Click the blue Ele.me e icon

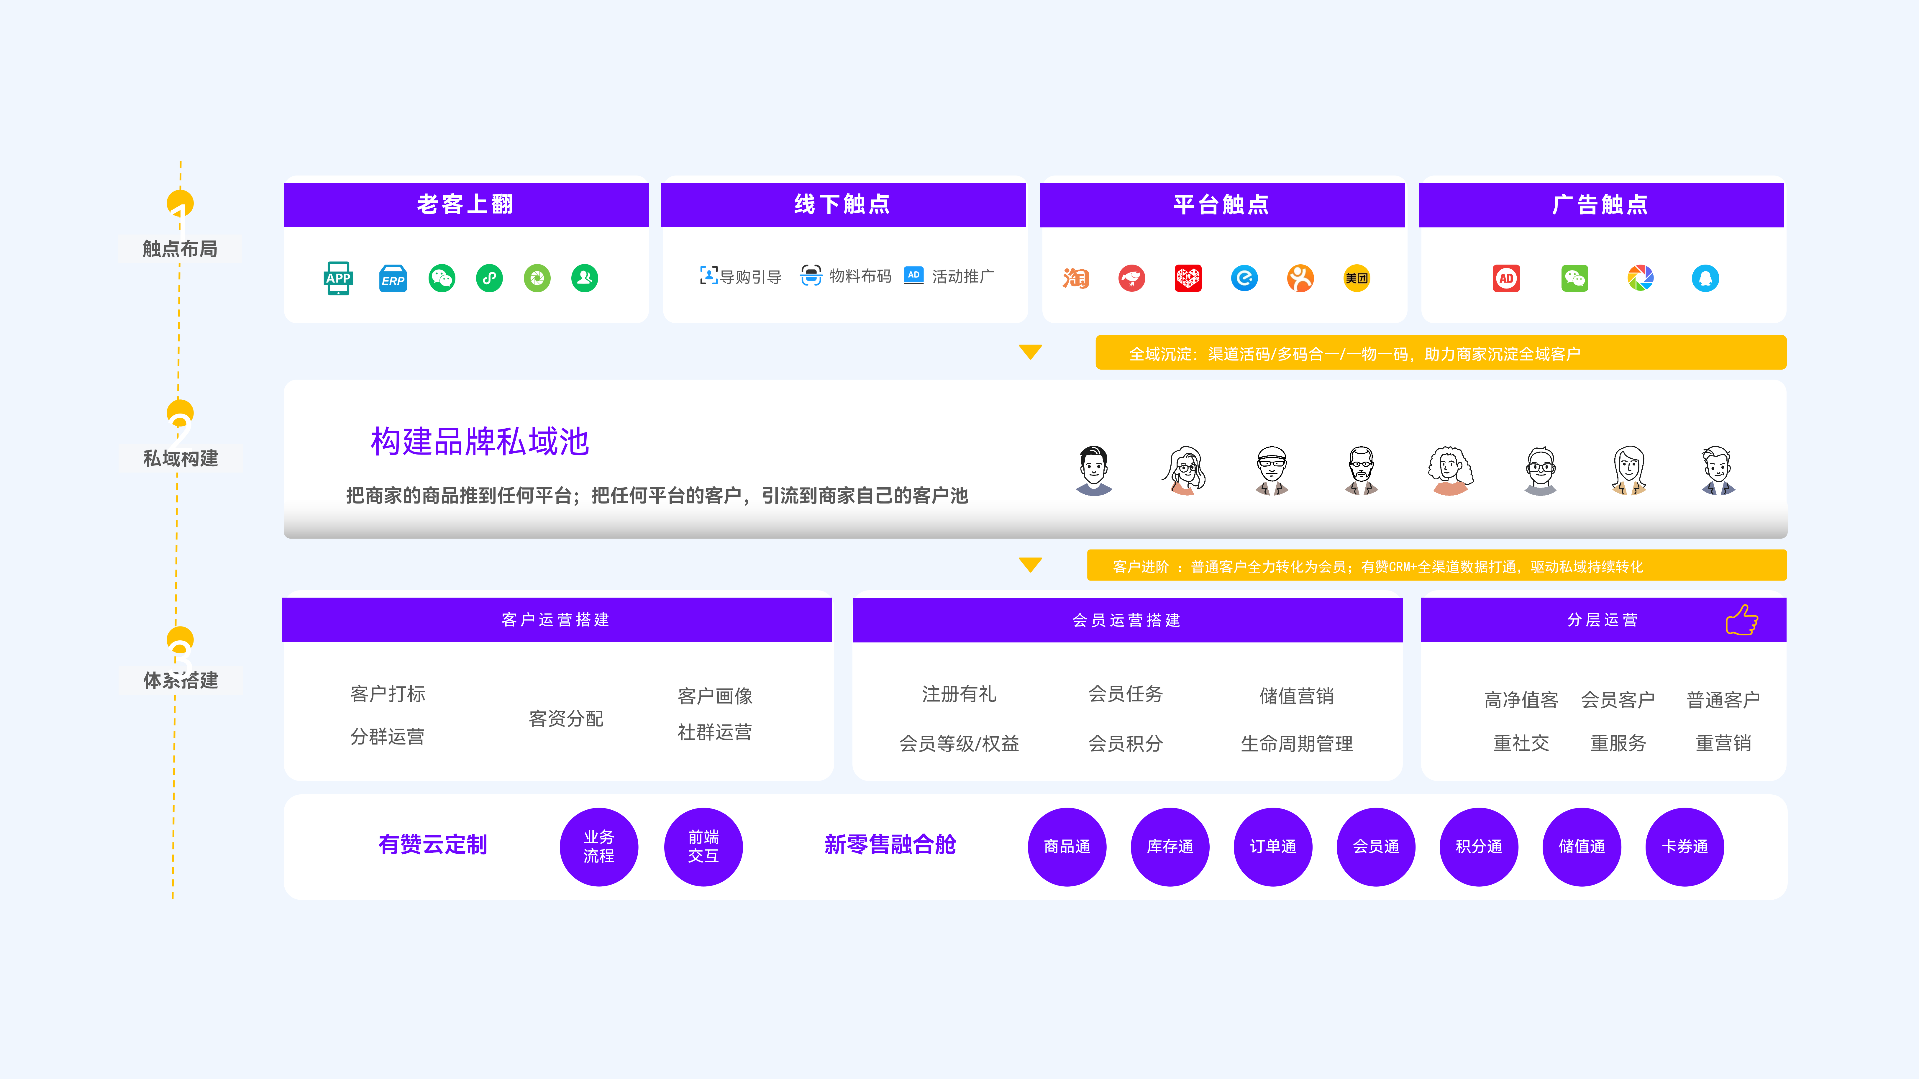(1244, 278)
